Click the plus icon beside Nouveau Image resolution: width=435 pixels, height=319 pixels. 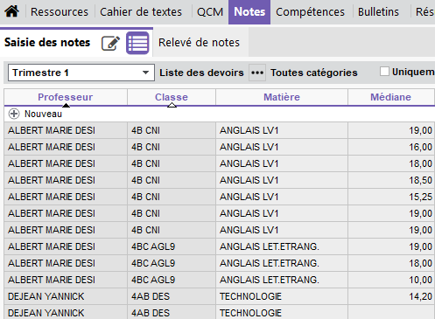14,114
